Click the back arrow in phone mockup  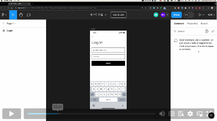[x=92, y=37]
